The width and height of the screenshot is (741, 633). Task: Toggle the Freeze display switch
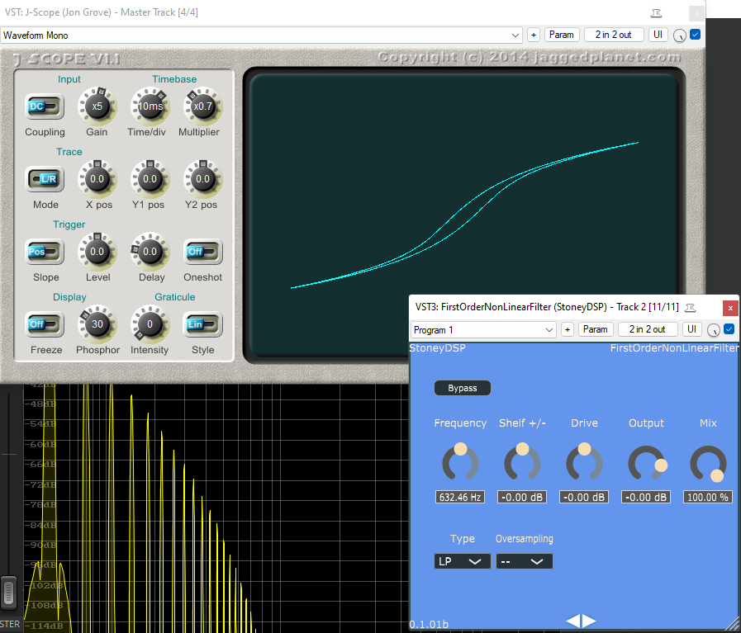click(x=45, y=325)
